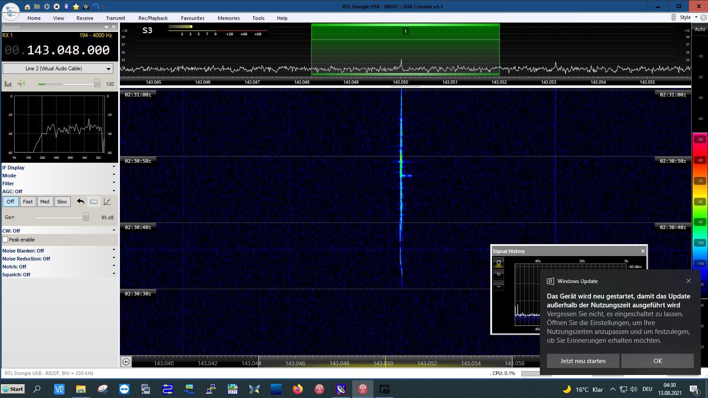Click the blue plus icon in title bar

[66, 7]
